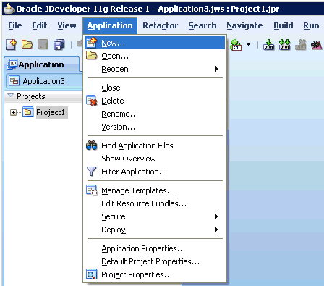Select Project Properties... menu entry

155,274
